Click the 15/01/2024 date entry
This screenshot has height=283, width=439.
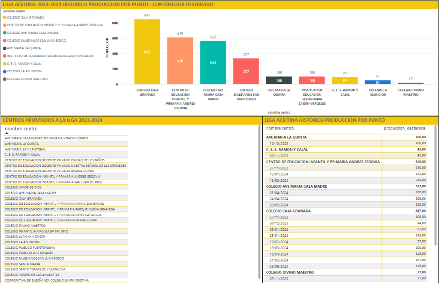279,174
